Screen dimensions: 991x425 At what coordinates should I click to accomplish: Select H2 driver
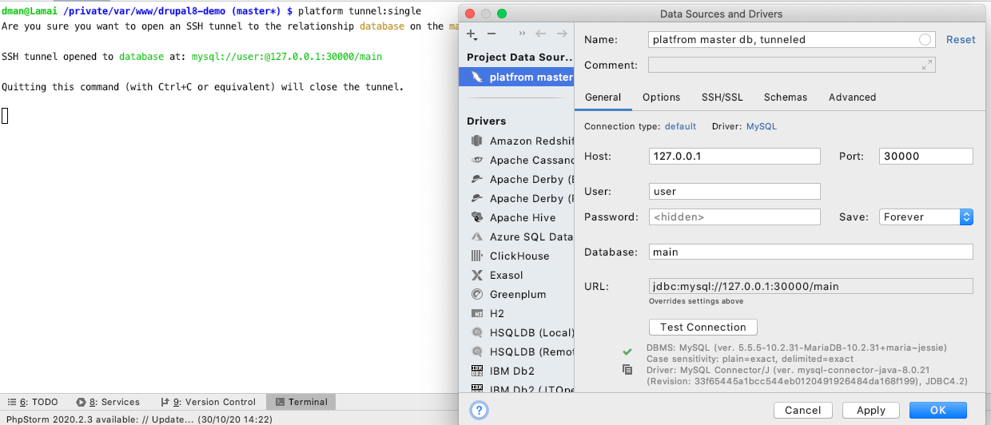(516, 313)
